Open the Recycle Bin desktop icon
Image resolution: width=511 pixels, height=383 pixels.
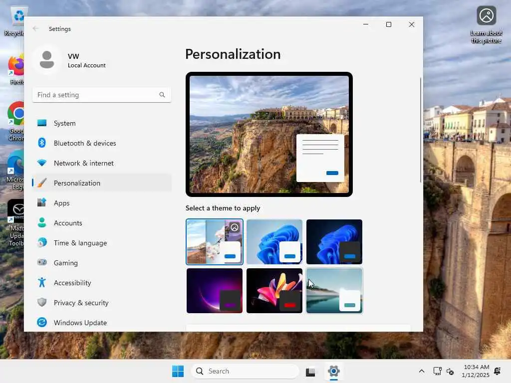[14, 21]
